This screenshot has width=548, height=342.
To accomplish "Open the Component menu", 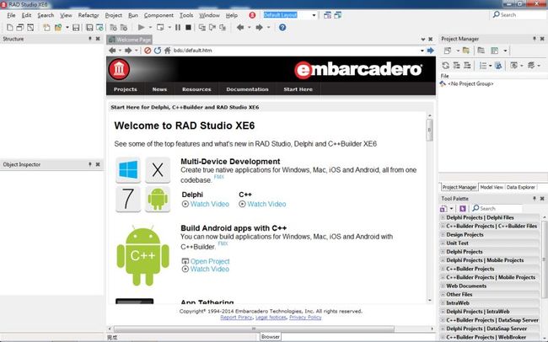I will tap(158, 15).
